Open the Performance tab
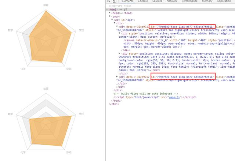This screenshot has width=235, height=161. [x=189, y=1]
